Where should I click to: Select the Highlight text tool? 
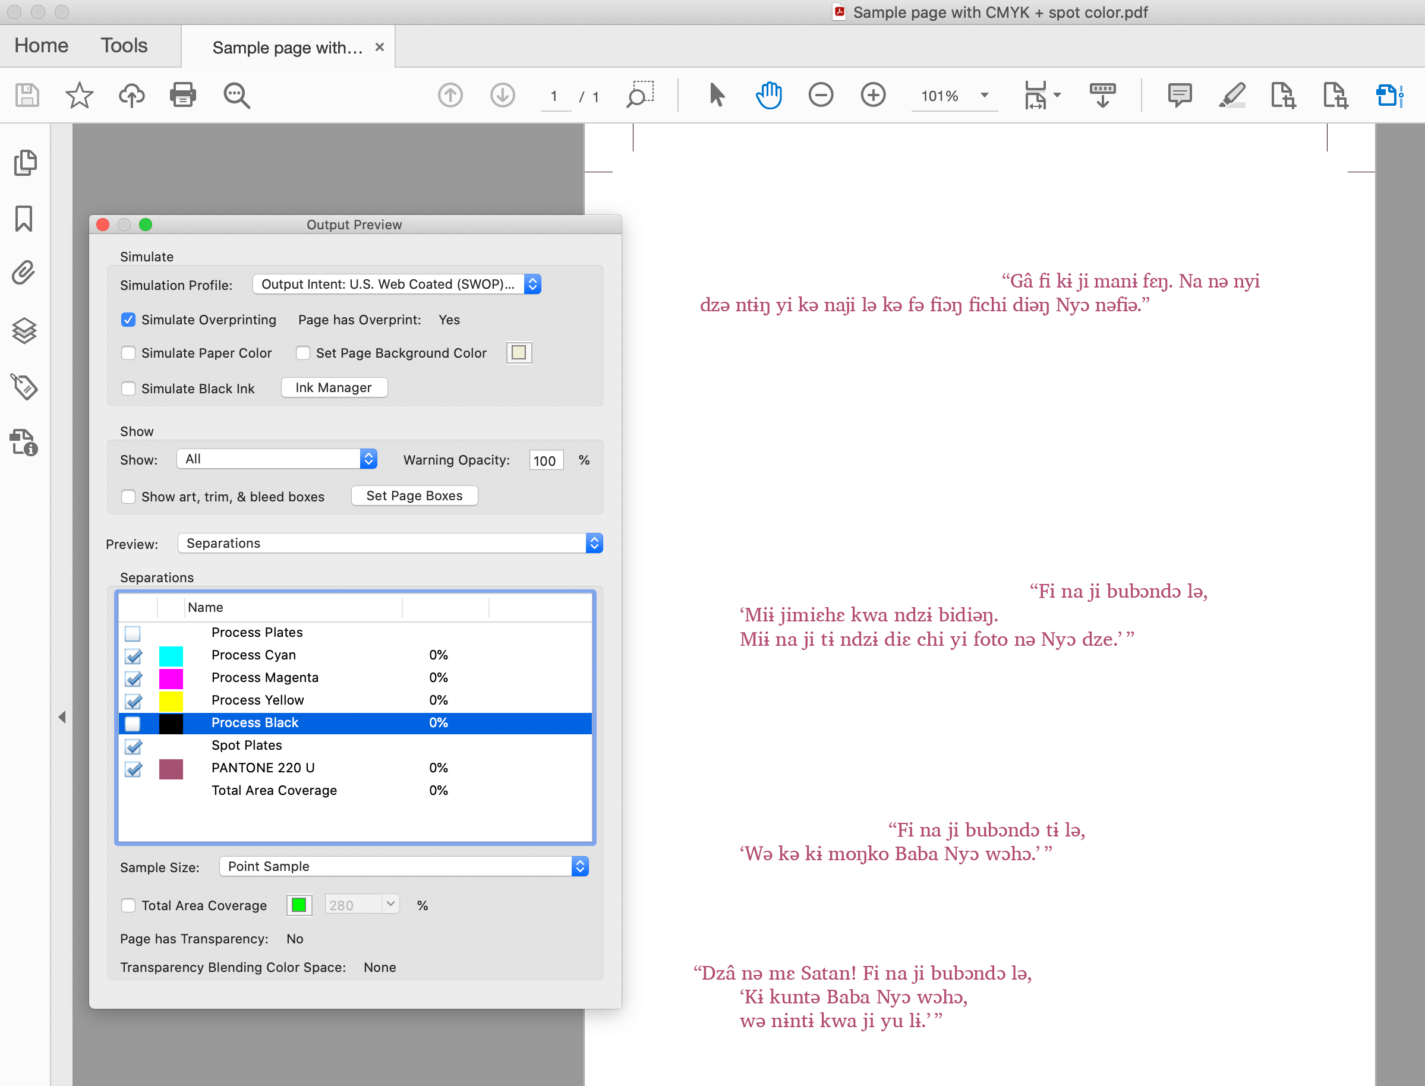1231,95
